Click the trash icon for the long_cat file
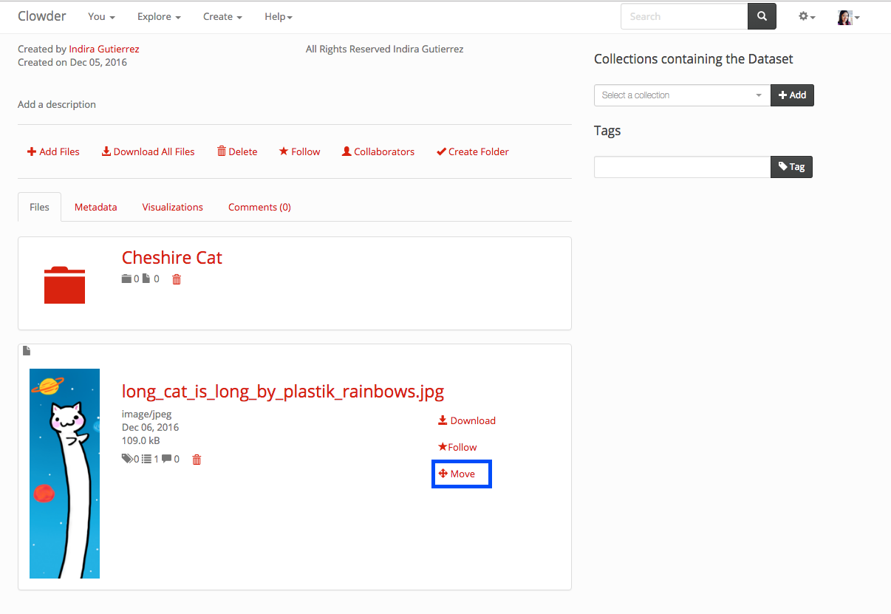 click(197, 460)
